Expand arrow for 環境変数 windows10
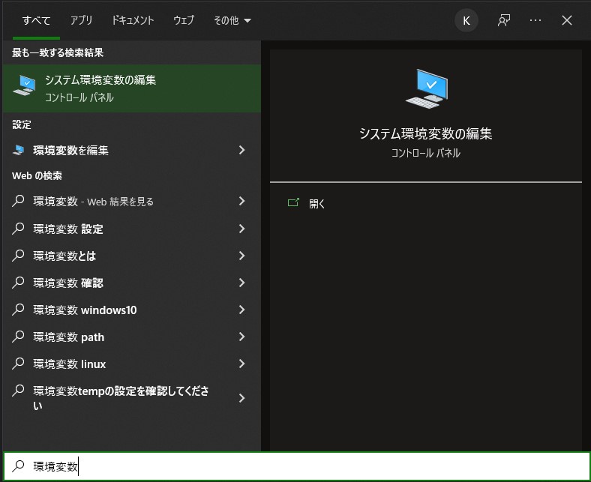The width and height of the screenshot is (591, 482). [242, 310]
